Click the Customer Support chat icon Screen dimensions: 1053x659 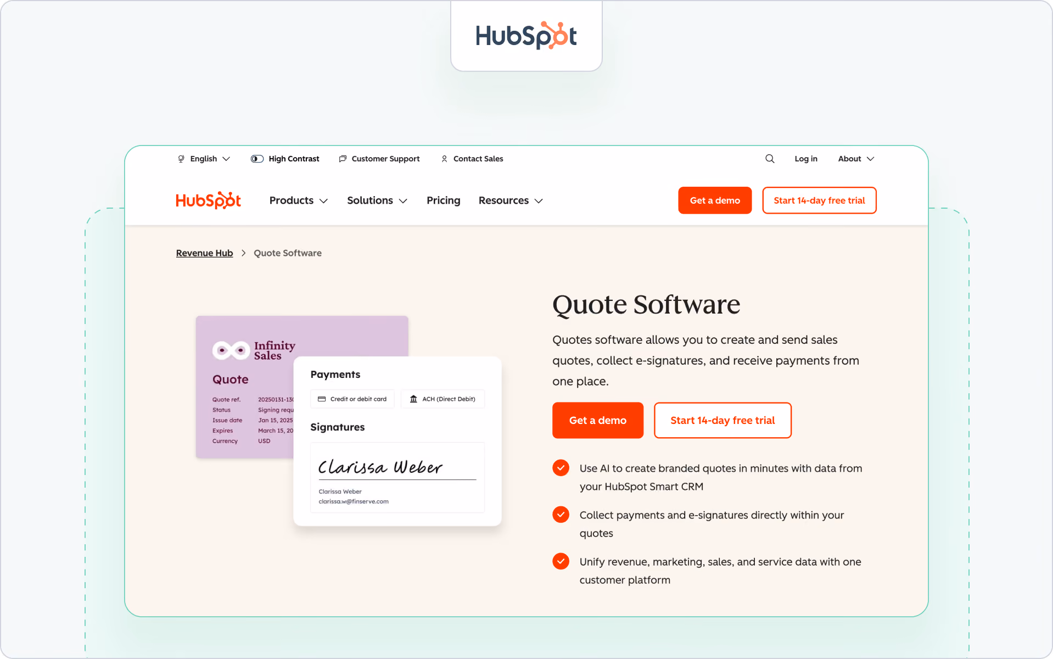point(343,159)
